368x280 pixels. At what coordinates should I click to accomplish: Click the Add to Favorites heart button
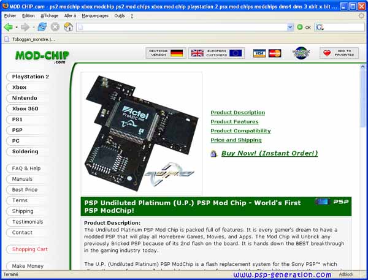(339, 53)
